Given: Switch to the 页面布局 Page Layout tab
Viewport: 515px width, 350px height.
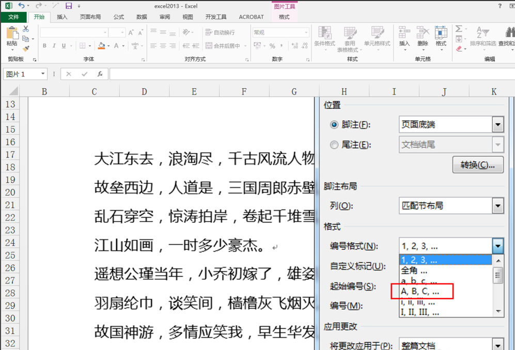Looking at the screenshot, I should [90, 17].
